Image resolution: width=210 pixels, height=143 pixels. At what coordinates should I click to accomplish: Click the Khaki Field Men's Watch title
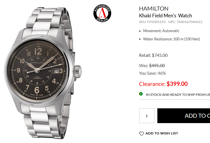coord(166,16)
